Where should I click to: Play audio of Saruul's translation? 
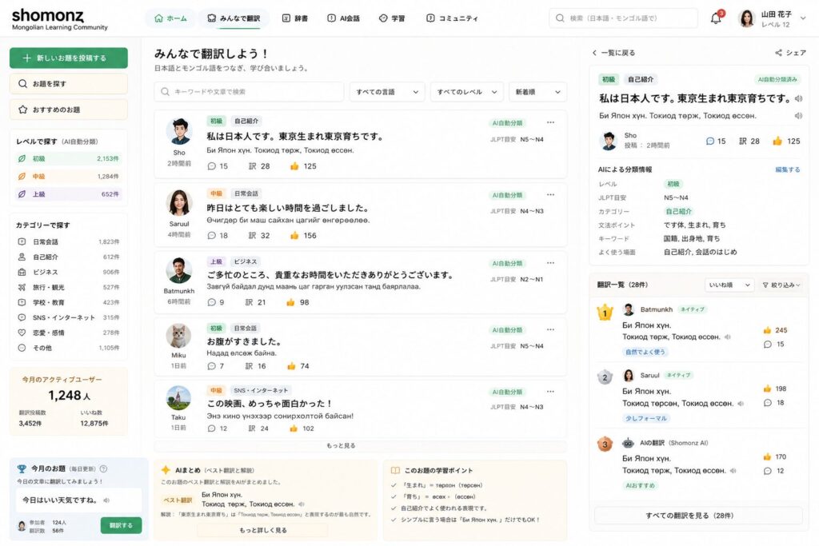tap(741, 404)
